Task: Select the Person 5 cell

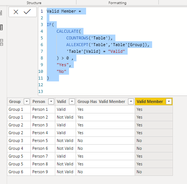Action: point(43,141)
